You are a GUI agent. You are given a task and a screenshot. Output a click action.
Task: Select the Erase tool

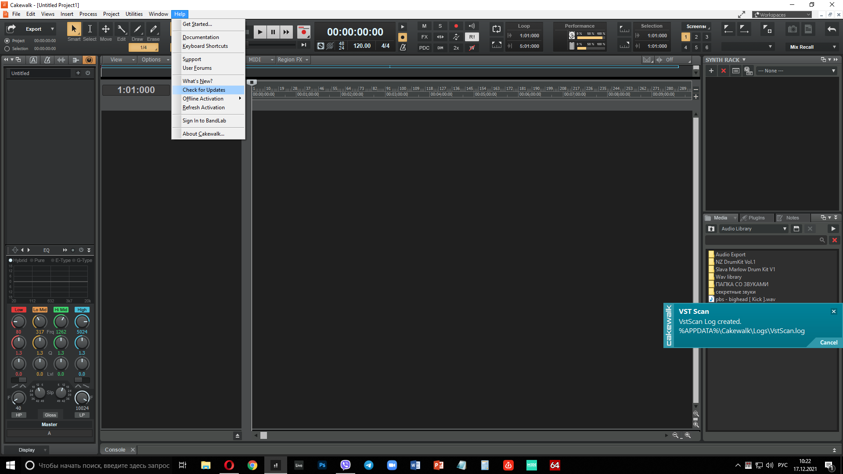[x=153, y=29]
